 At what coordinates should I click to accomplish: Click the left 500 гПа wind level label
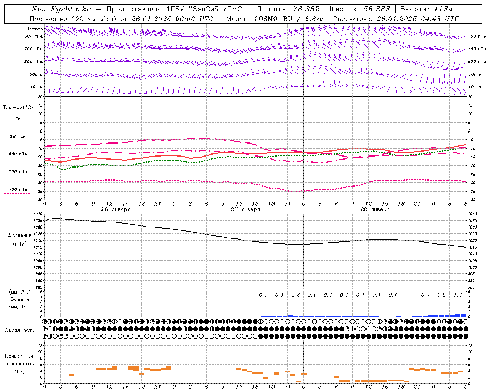34,36
